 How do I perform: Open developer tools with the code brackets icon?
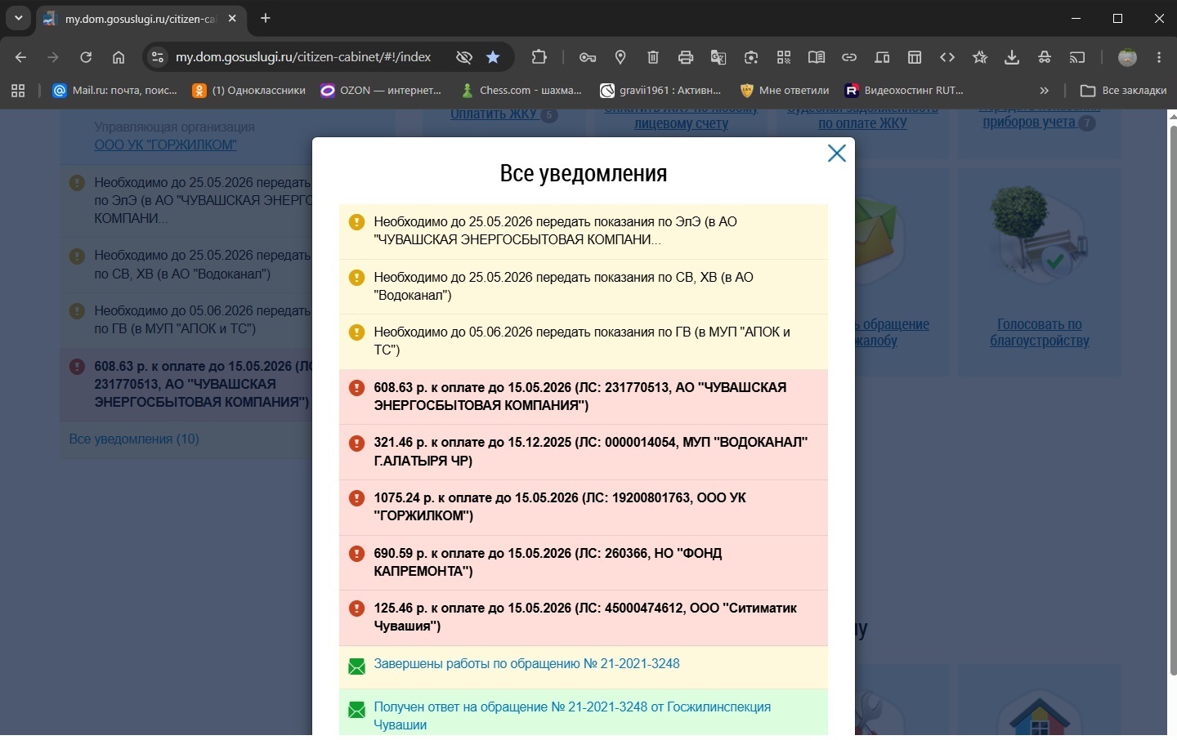pyautogui.click(x=947, y=57)
